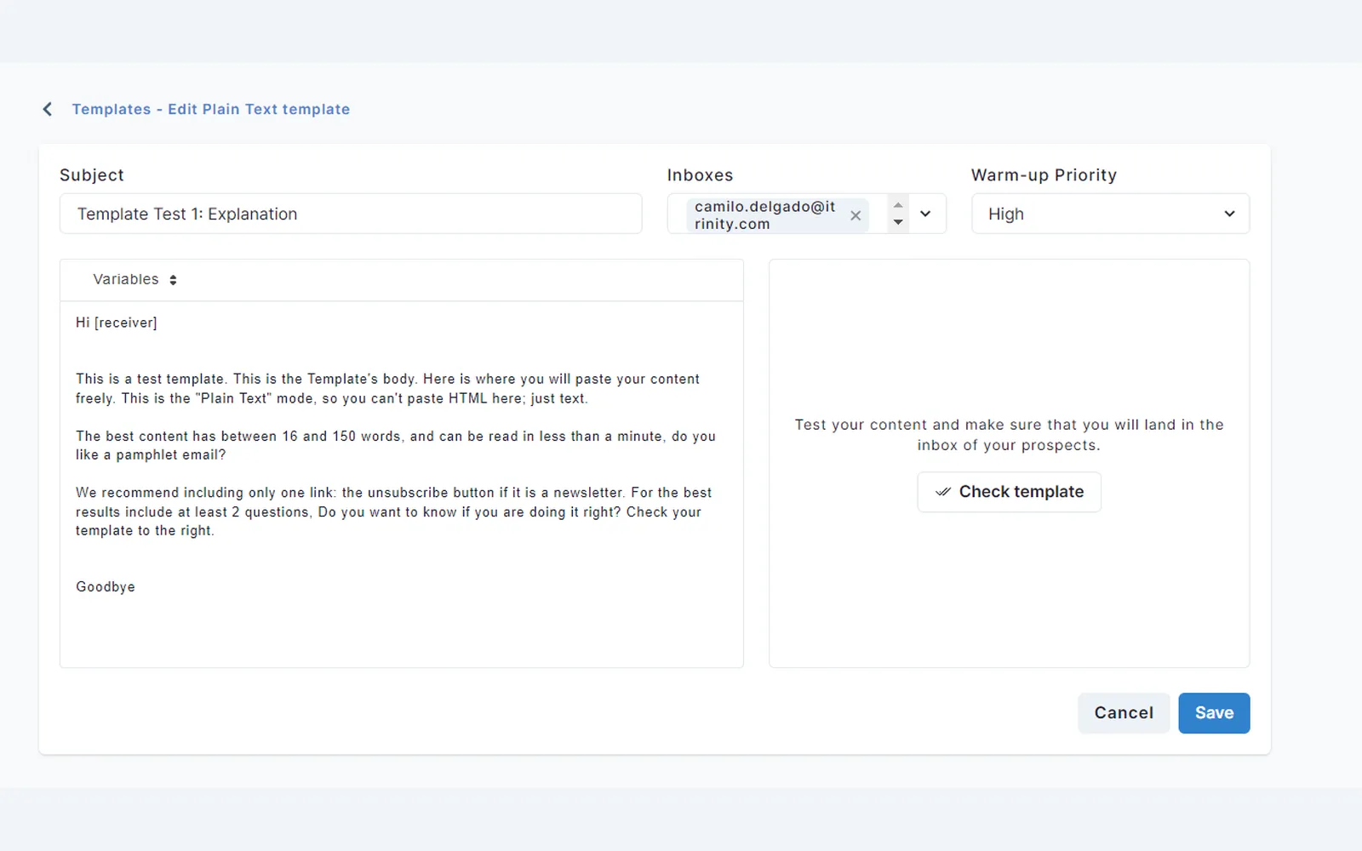Cancel editing the template
1362x851 pixels.
(x=1124, y=713)
